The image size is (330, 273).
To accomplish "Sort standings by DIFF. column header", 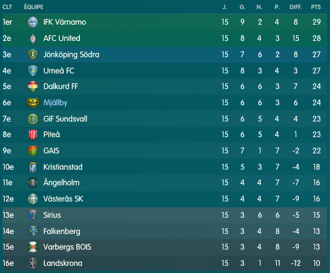I will point(296,7).
